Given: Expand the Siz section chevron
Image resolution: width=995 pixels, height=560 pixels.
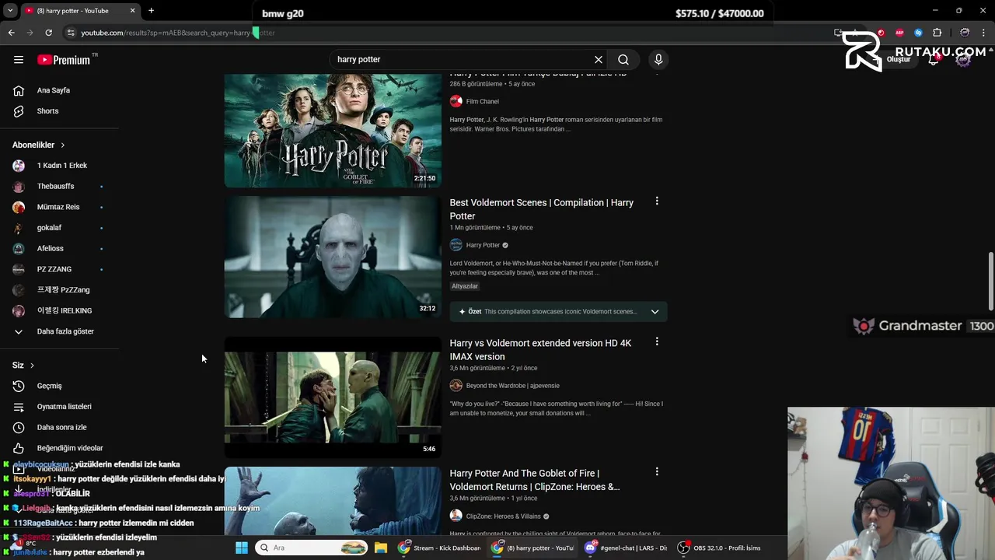Looking at the screenshot, I should 32,366.
